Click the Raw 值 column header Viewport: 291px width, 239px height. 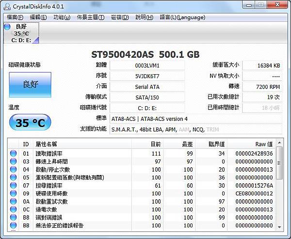(251, 144)
